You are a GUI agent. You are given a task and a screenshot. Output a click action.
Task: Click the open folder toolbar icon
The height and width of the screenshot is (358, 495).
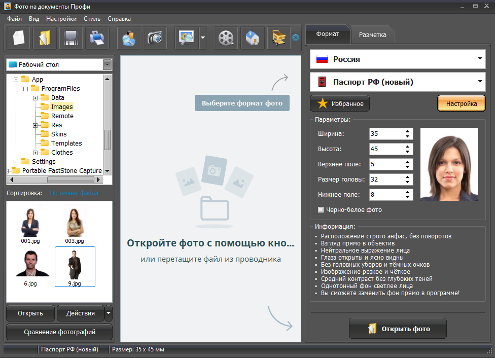click(x=45, y=38)
